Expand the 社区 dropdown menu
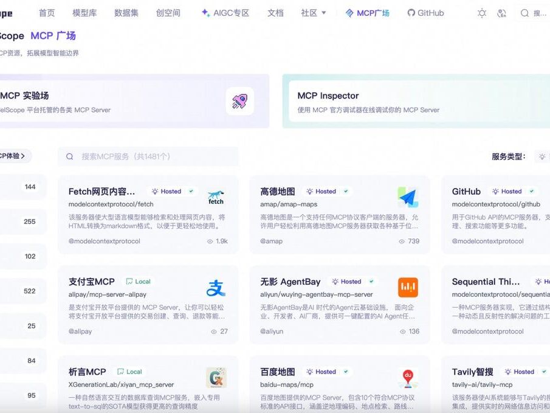 (x=314, y=13)
